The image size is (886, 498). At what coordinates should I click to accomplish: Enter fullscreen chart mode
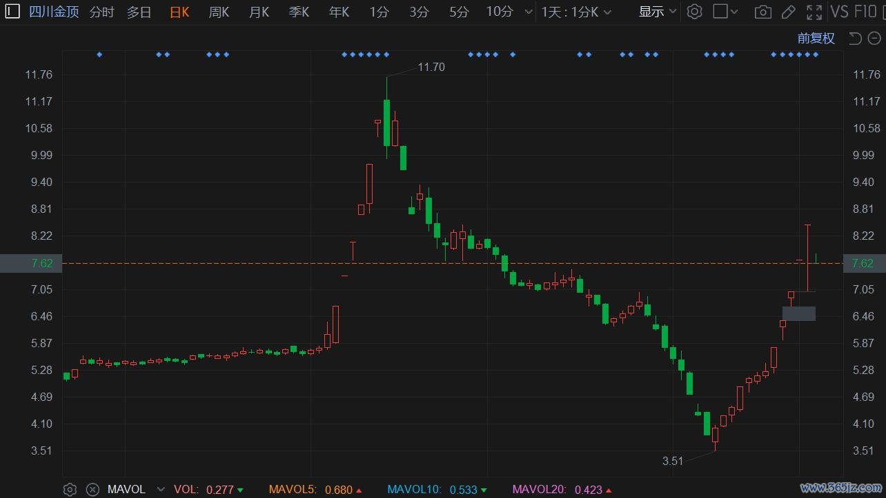coord(814,12)
